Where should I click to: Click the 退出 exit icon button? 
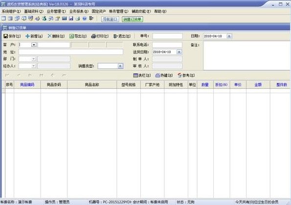point(122,36)
